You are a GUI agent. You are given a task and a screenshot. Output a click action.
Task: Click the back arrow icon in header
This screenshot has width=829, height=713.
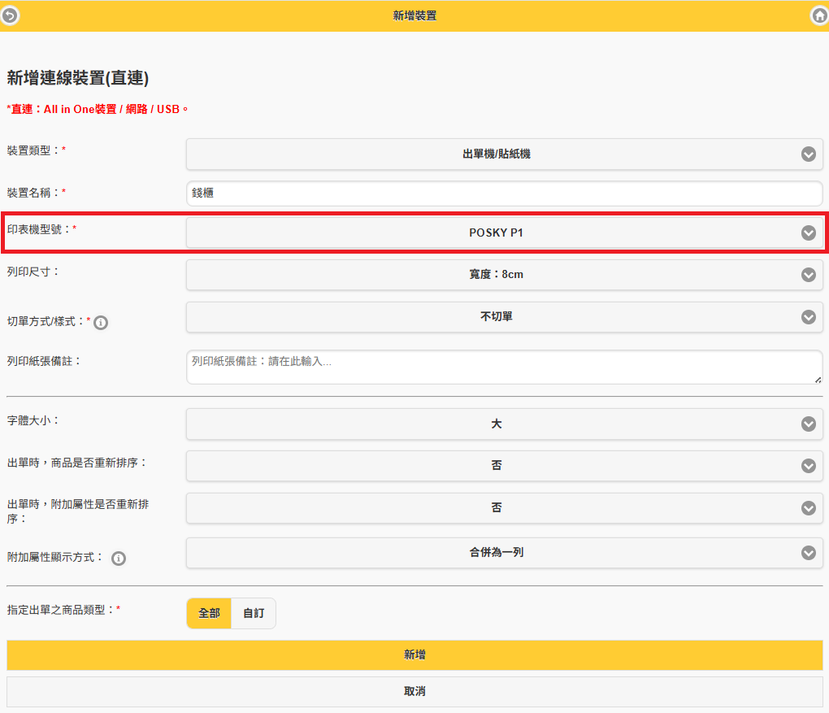pos(10,15)
